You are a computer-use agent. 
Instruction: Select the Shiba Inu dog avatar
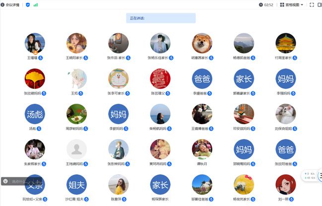point(202,43)
